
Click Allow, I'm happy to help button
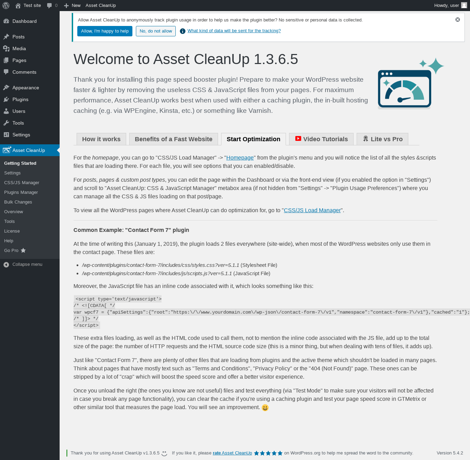coord(105,31)
